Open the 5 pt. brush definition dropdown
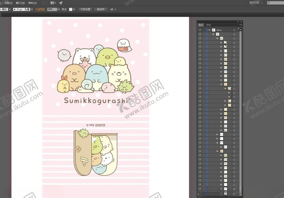284x198 pixels. tap(32, 9)
